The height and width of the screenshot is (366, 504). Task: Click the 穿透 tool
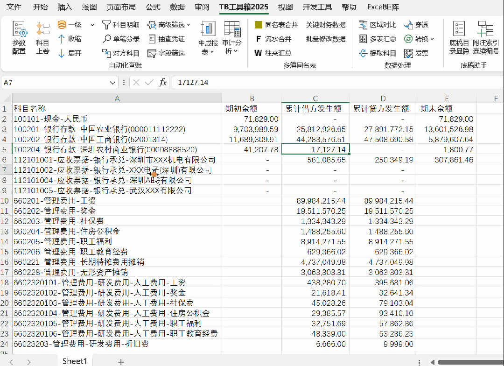click(x=416, y=25)
